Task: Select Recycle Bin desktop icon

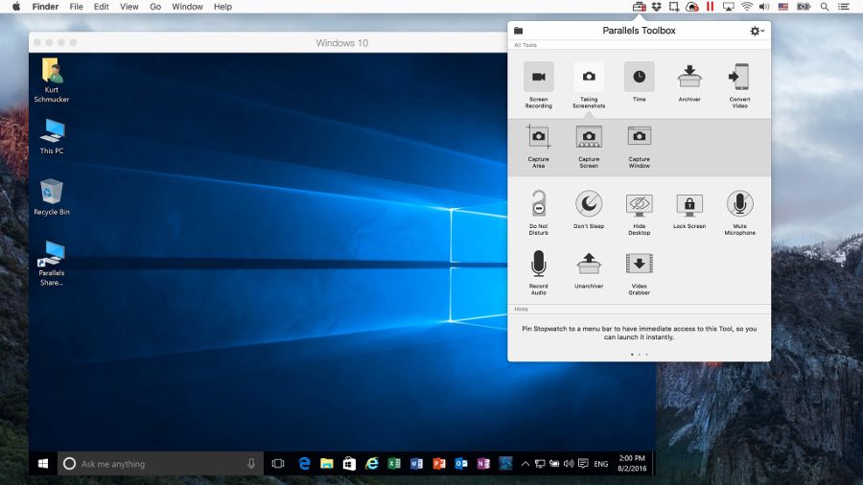Action: pos(52,196)
